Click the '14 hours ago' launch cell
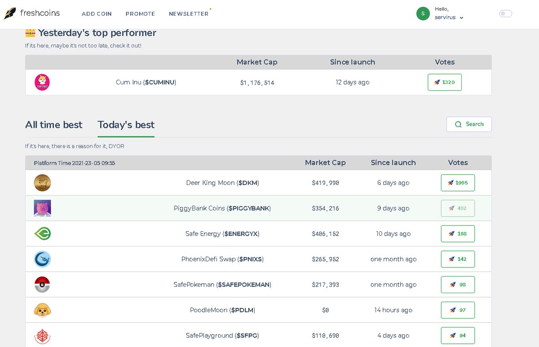 pos(393,310)
